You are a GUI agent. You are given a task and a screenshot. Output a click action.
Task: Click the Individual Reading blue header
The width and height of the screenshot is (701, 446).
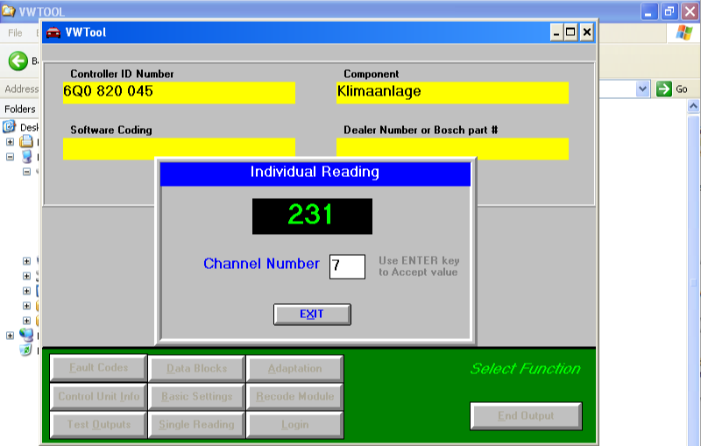[x=315, y=173]
